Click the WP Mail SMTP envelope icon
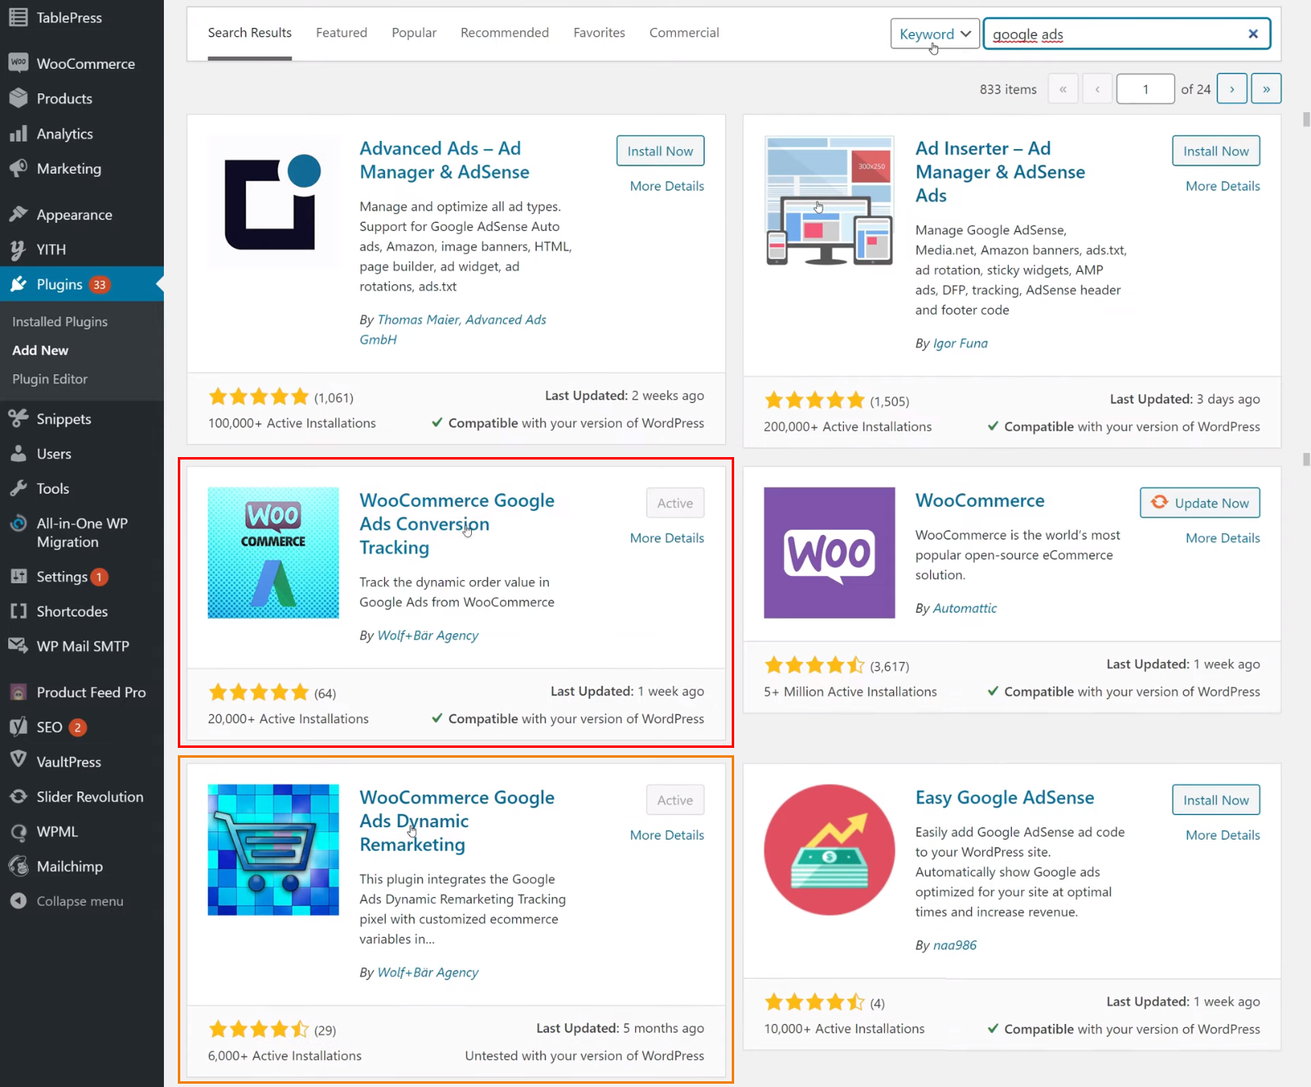Viewport: 1311px width, 1087px height. pyautogui.click(x=18, y=645)
